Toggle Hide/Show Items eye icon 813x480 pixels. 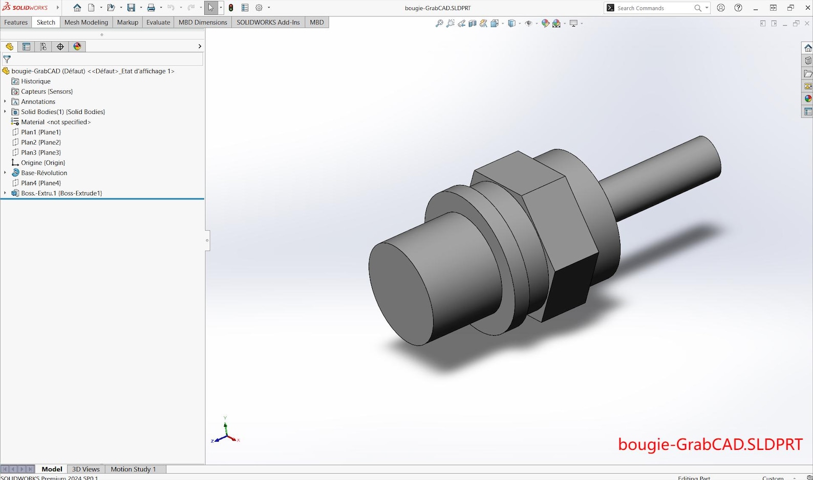pyautogui.click(x=528, y=24)
